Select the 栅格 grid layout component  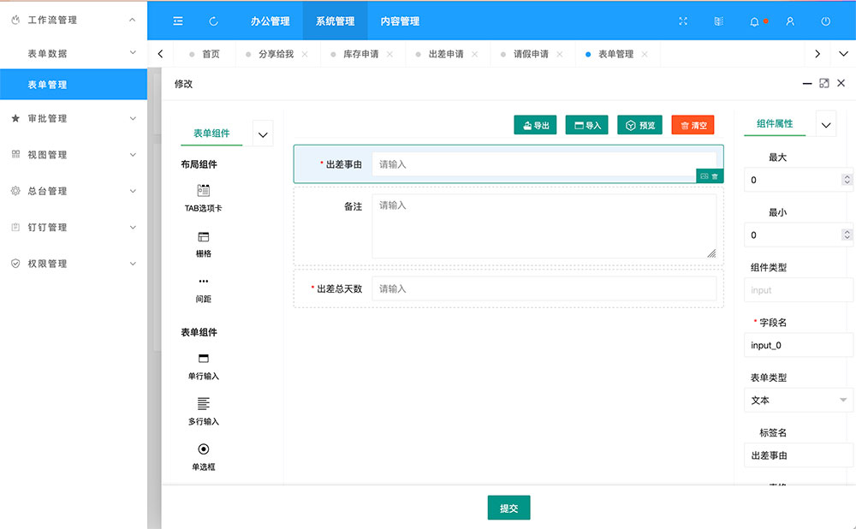tap(203, 237)
